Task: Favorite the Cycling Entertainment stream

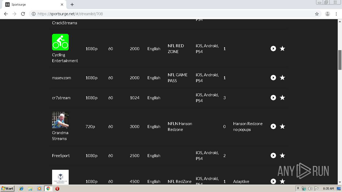Action: pyautogui.click(x=282, y=49)
